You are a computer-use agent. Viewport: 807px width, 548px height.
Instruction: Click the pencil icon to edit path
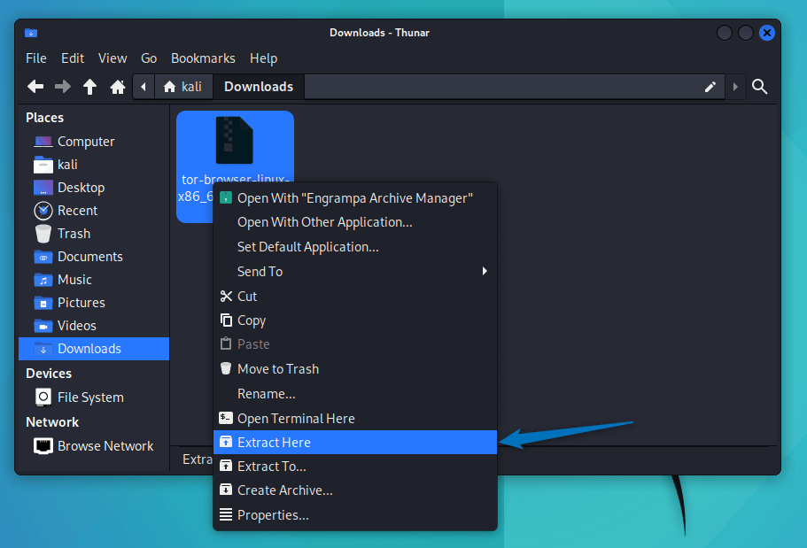[710, 86]
